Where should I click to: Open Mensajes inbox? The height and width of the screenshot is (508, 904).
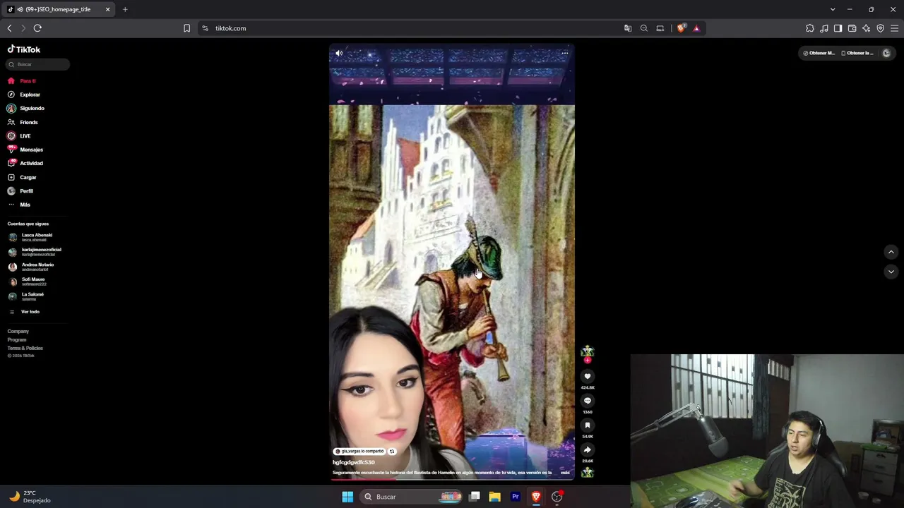[x=31, y=150]
